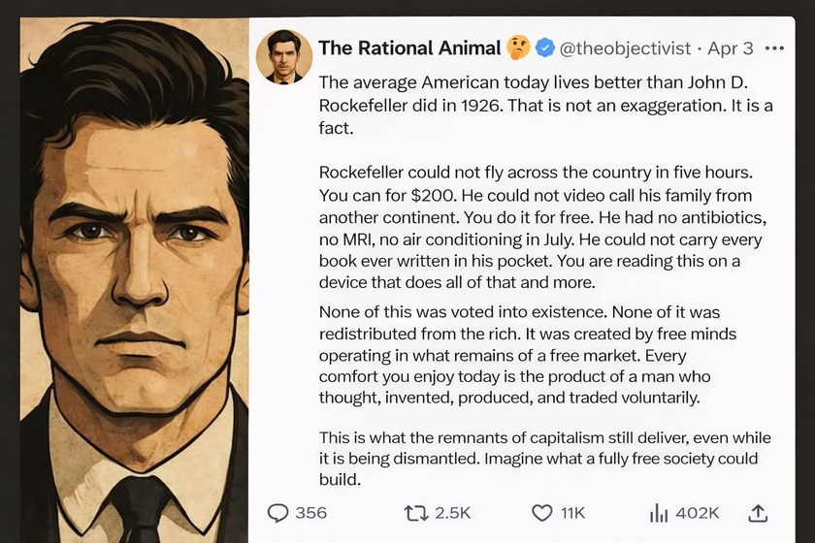
Task: Click the blue verified badge
Action: pyautogui.click(x=545, y=48)
